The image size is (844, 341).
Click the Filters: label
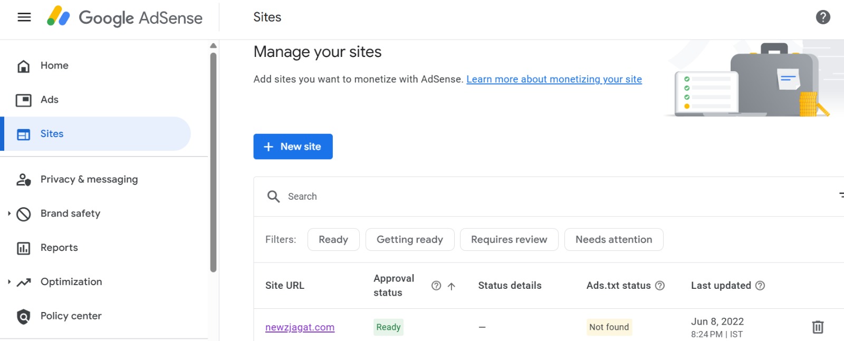281,240
